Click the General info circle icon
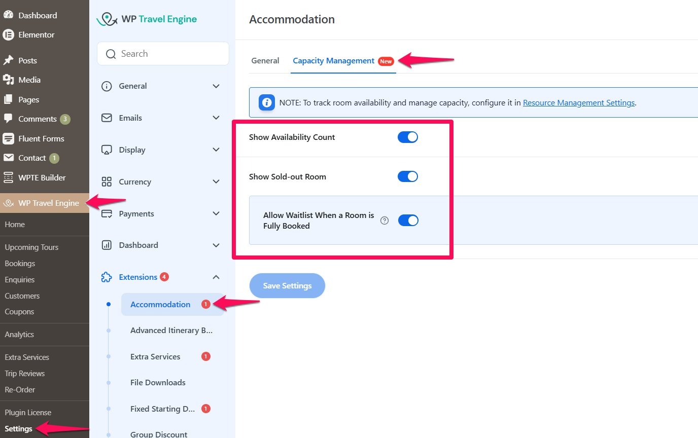698x438 pixels. [x=107, y=86]
